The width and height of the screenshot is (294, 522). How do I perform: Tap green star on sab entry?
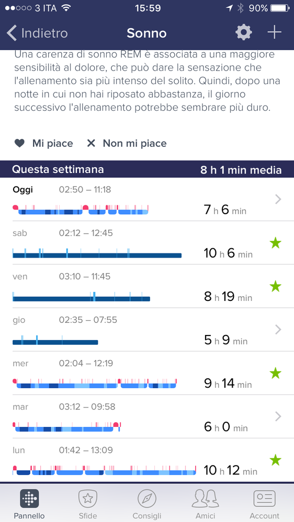point(275,243)
